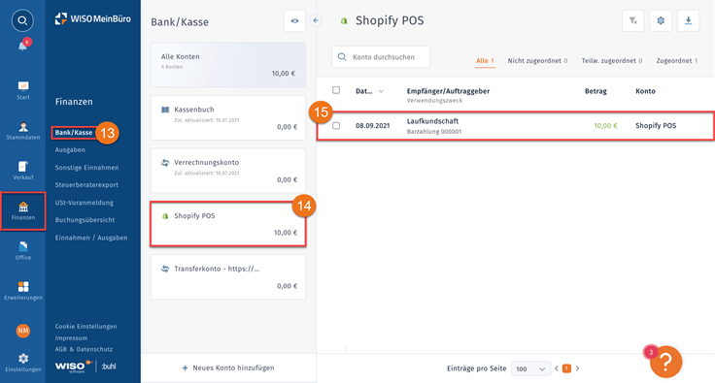Open entries per page dropdown 100
The height and width of the screenshot is (383, 715).
[529, 368]
